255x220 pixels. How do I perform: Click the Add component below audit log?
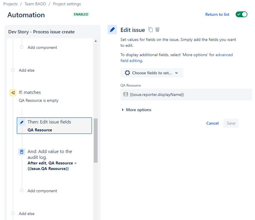pyautogui.click(x=42, y=191)
